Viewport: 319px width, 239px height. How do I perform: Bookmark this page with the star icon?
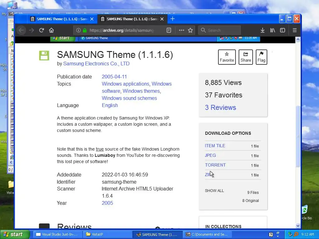(190, 30)
